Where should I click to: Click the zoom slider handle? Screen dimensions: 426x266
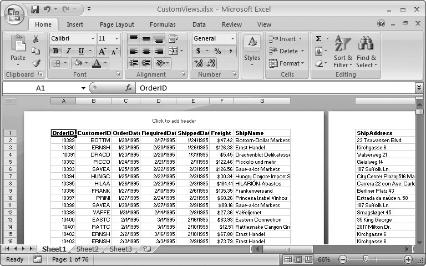tap(365, 259)
